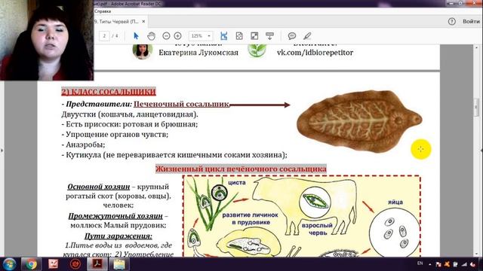Image resolution: width=483 pixels, height=271 pixels.
Task: Activate the hand pan tool
Action: pos(151,36)
